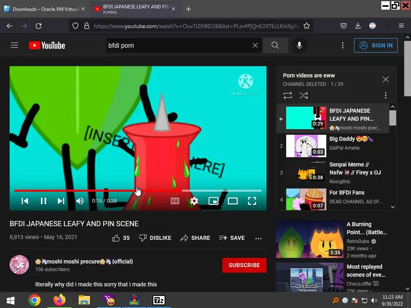Subscribe to the channel
The height and width of the screenshot is (308, 411).
coord(244,265)
